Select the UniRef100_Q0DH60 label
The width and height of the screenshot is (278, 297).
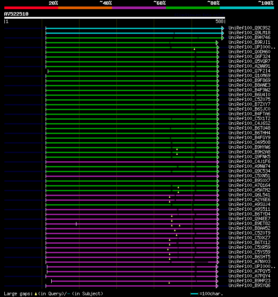coord(249,52)
